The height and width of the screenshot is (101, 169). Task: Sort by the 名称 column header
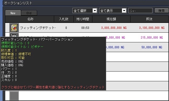click(x=30, y=19)
